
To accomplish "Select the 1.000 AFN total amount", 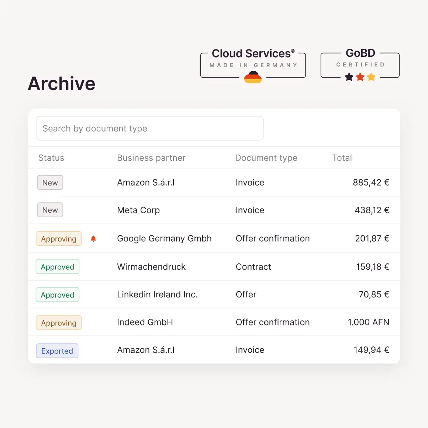I will (368, 322).
